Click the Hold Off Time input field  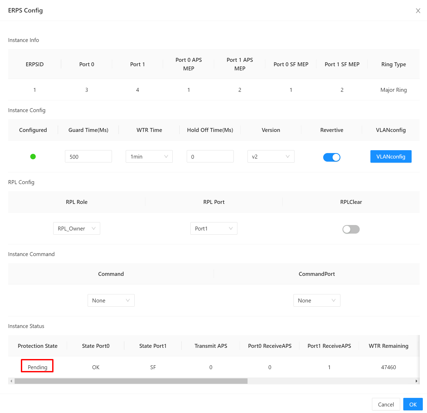(x=210, y=156)
